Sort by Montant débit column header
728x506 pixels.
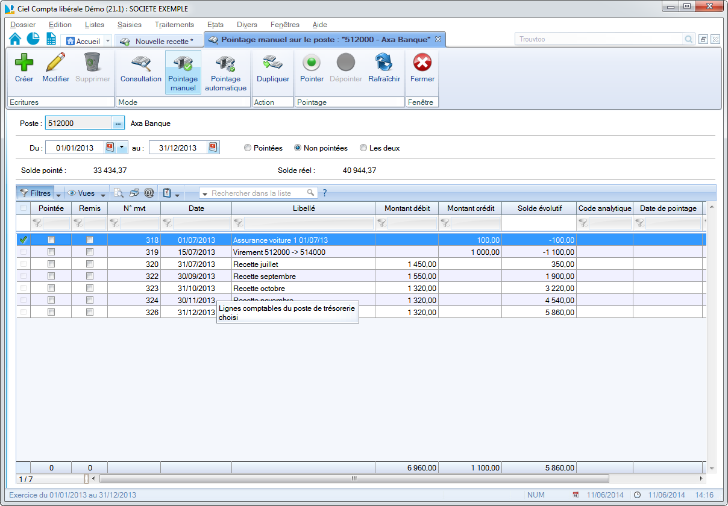click(407, 208)
